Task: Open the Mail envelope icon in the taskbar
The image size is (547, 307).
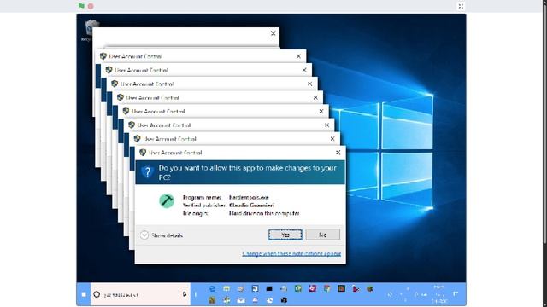Action: 241,300
